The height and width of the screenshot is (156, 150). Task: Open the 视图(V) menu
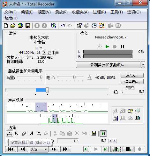click(44, 12)
